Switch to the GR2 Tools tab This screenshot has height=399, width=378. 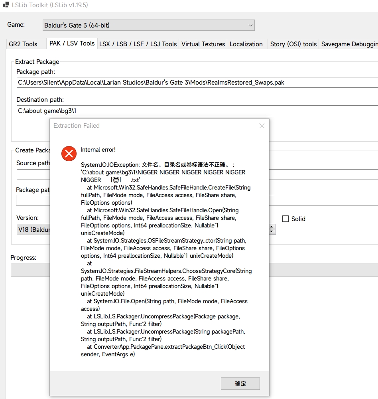pos(23,44)
